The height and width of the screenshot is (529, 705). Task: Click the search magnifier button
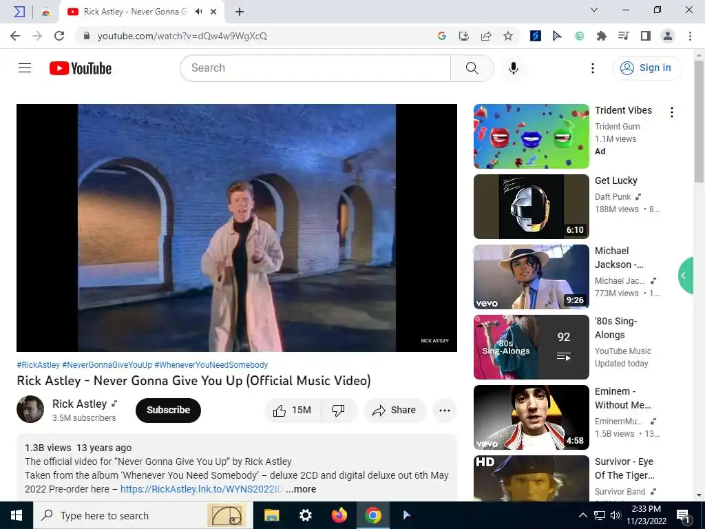[x=472, y=68]
